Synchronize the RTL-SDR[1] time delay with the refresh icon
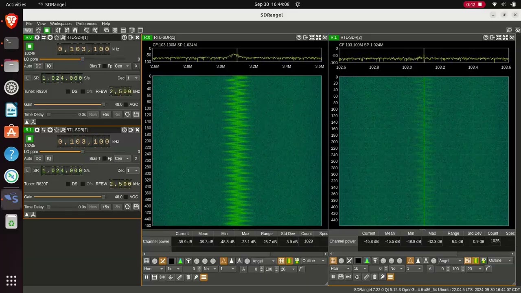The image size is (521, 293). coord(127,115)
